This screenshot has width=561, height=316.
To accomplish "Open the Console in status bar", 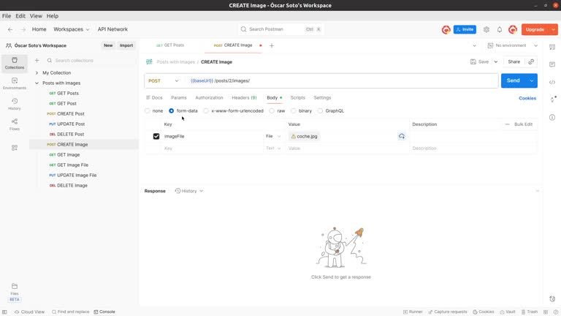I will pos(104,312).
